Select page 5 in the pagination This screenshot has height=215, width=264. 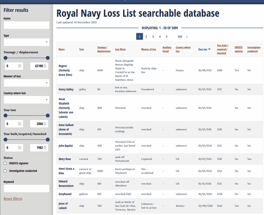167,37
